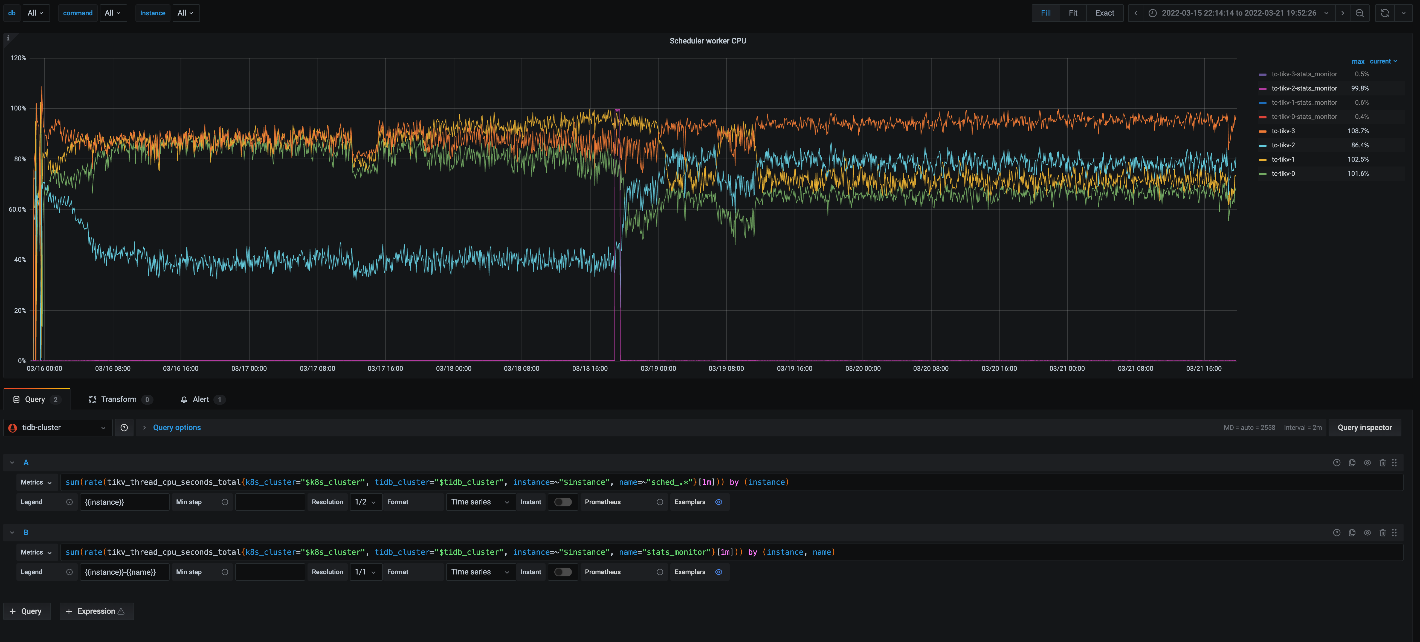Click the Prometheus datasource help icon

(659, 501)
